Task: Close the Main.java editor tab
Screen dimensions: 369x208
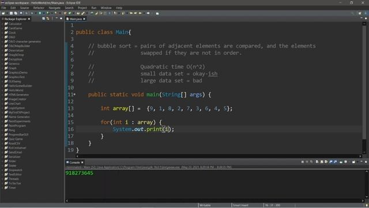Action: pos(84,19)
